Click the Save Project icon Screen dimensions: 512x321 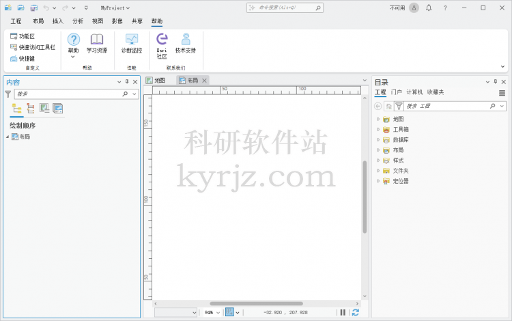pos(33,8)
